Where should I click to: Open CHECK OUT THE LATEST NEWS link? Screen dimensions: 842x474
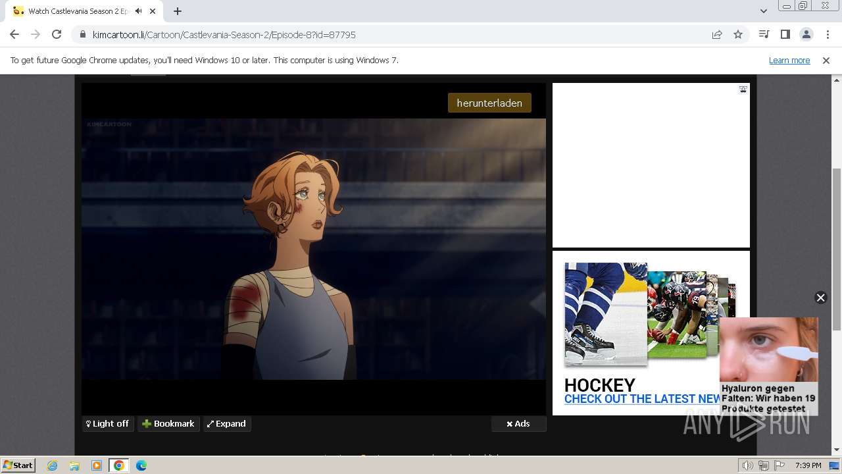coord(643,399)
